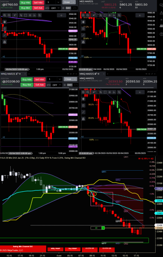The image size is (163, 257).
Task: Focus the quantity field in MNQ order panel
Action: 52,79
